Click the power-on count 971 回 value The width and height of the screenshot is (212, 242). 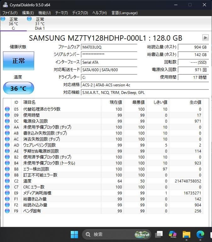[193, 70]
